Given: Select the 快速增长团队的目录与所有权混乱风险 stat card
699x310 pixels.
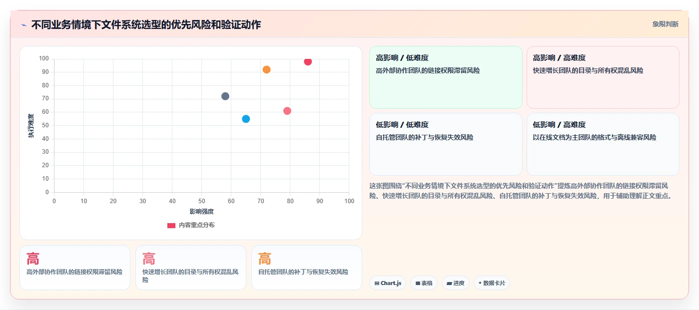Looking at the screenshot, I should click(x=191, y=268).
